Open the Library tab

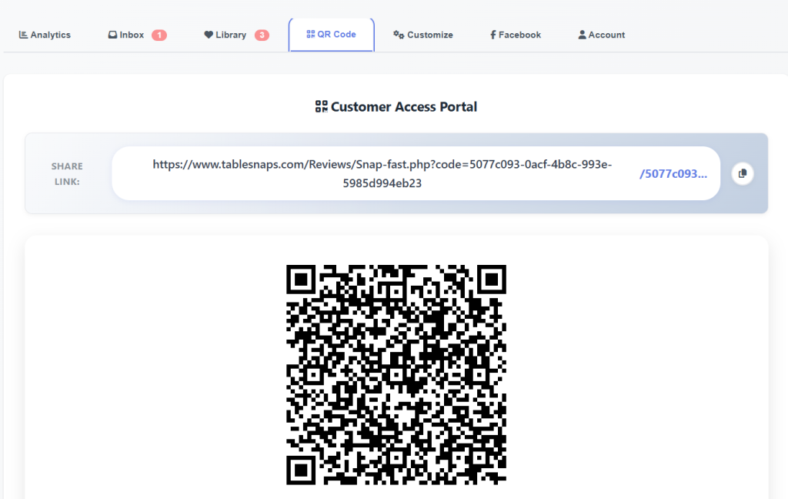pos(236,35)
